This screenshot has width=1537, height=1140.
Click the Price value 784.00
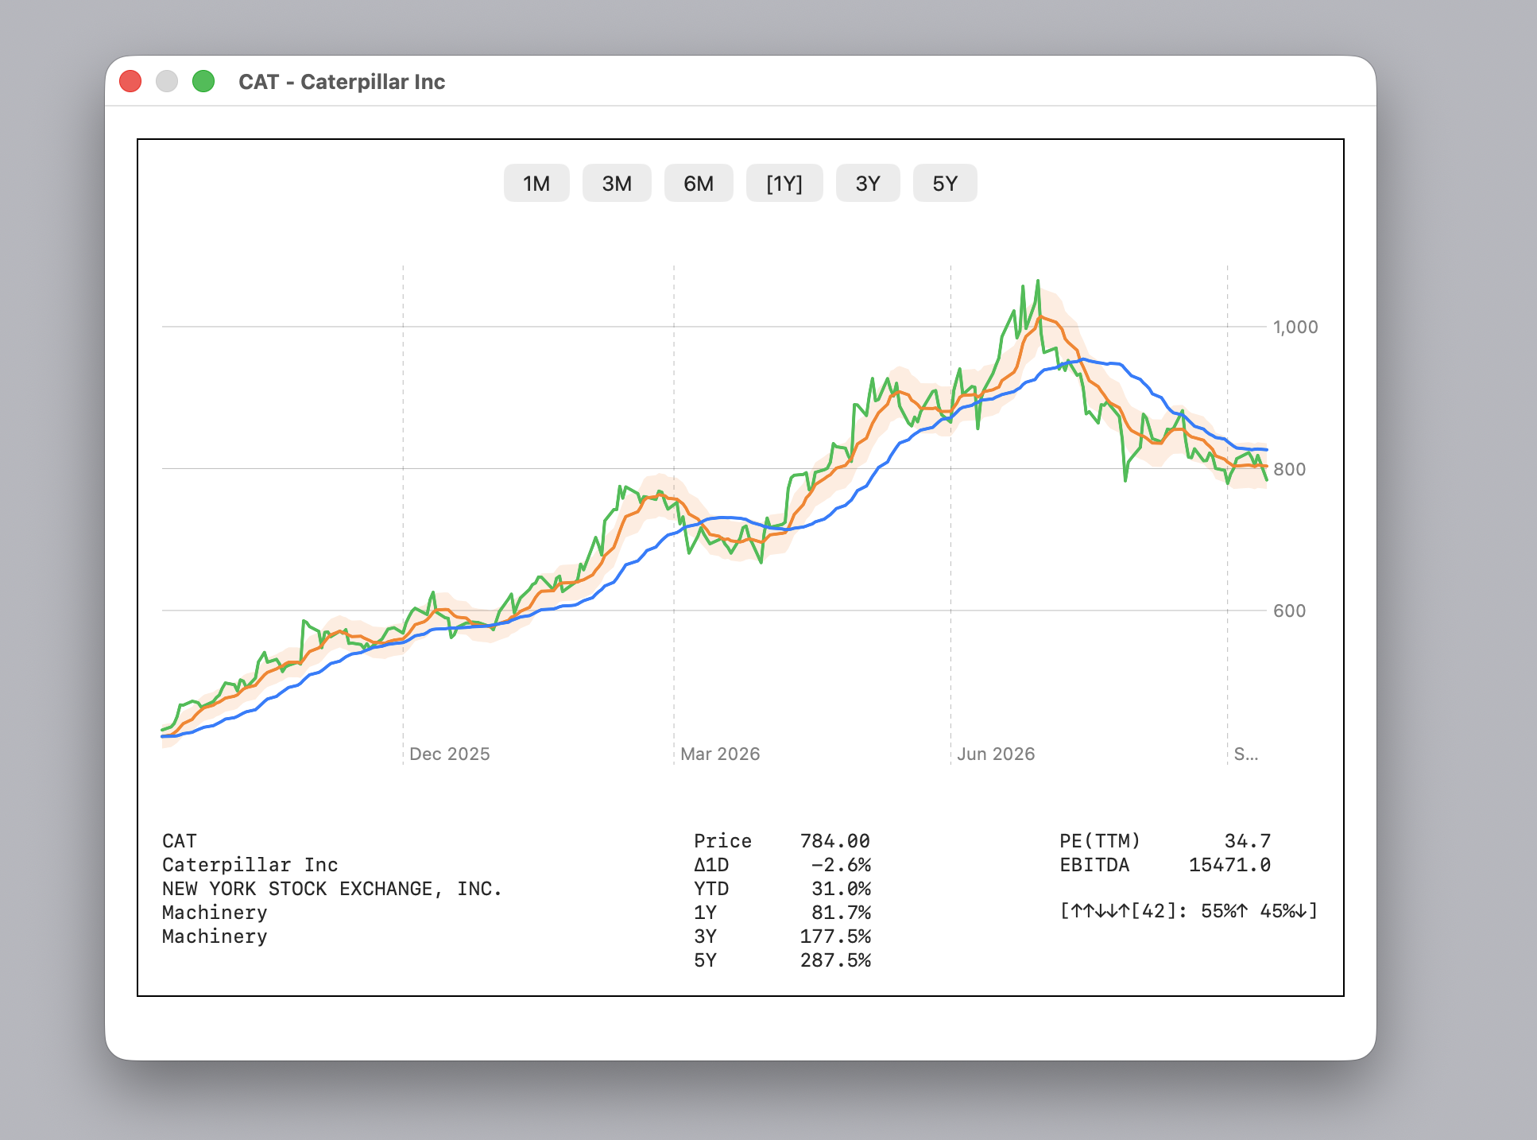835,841
